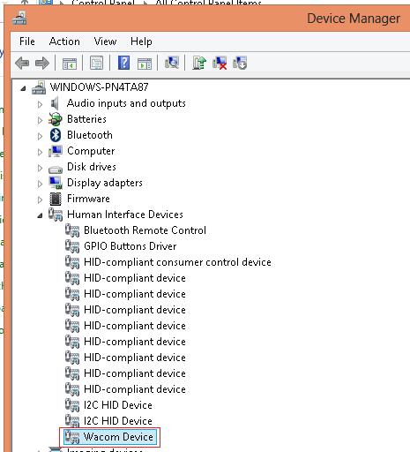The height and width of the screenshot is (452, 410).
Task: Click the Forward arrow toolbar icon
Action: coord(42,63)
